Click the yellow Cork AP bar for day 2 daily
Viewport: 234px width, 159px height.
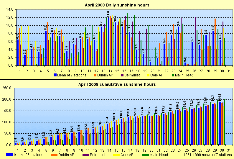pos(29,46)
